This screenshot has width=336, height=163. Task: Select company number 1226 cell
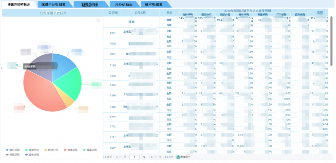[113, 76]
